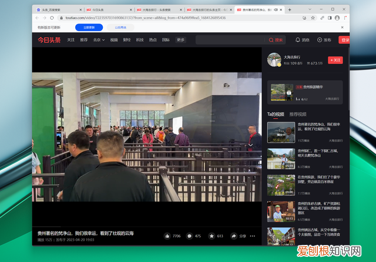Image resolution: width=376 pixels, height=262 pixels.
Task: Switch to 大海去旅行的头条主页 tab
Action: 208,10
